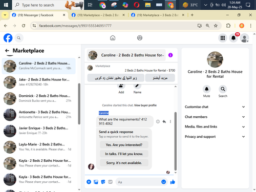Open Antonette 3 Beds 2 Baths conversation
The width and height of the screenshot is (256, 192).
[x=39, y=115]
